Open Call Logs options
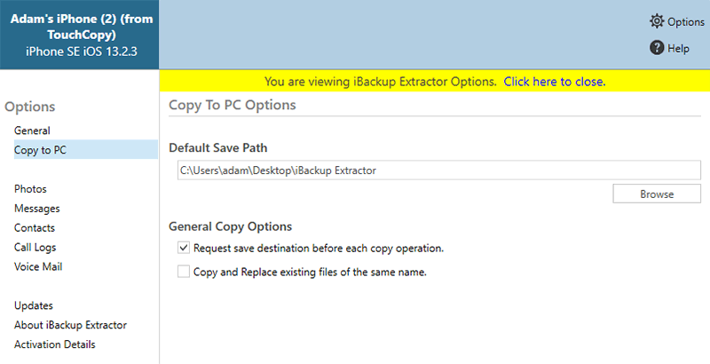 click(35, 247)
